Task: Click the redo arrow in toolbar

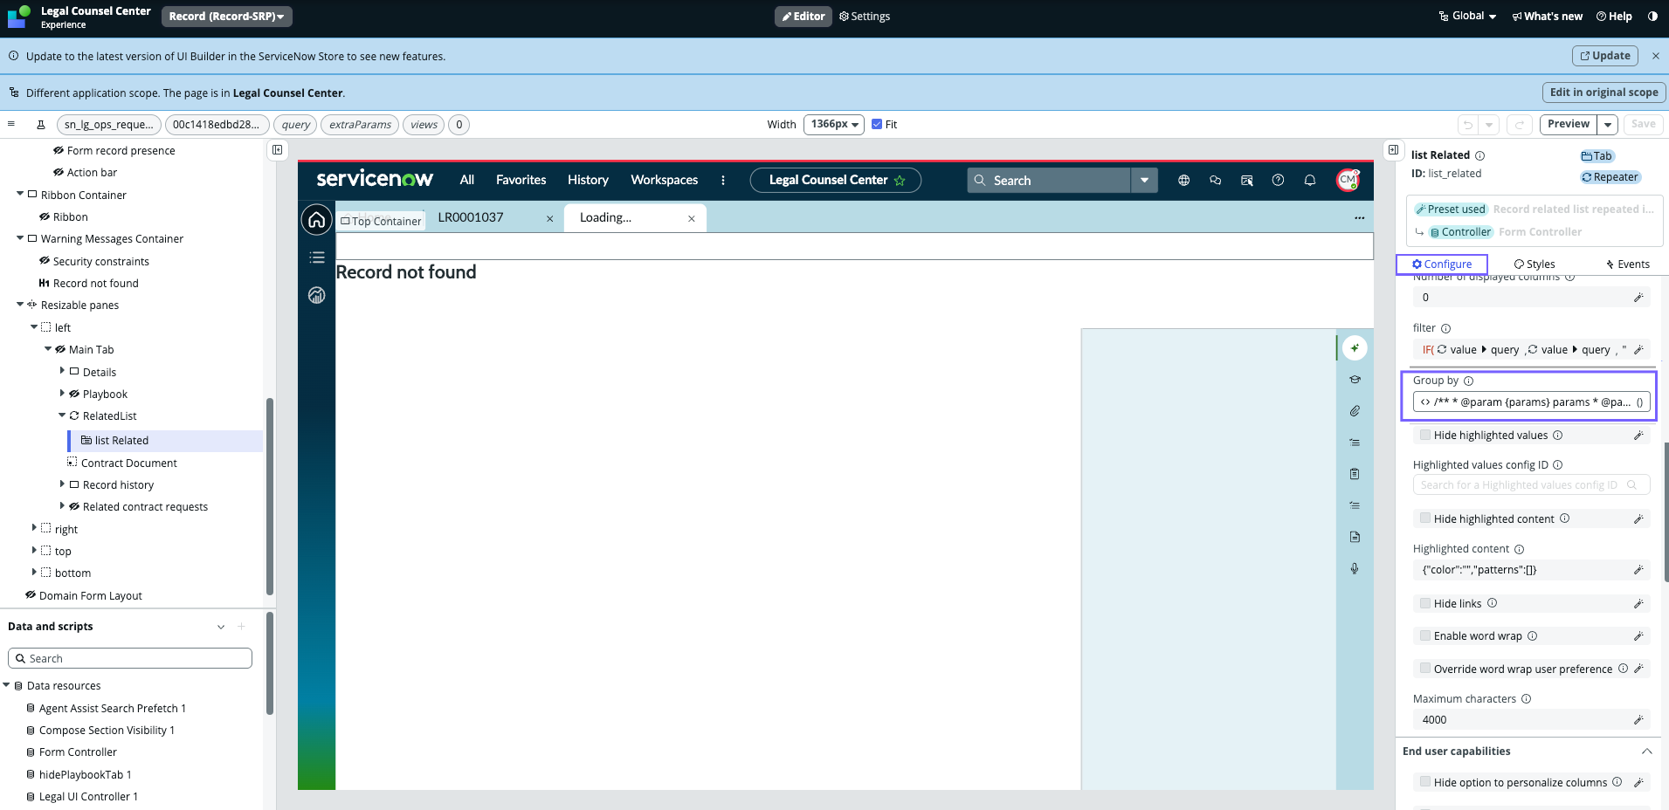Action: point(1520,125)
